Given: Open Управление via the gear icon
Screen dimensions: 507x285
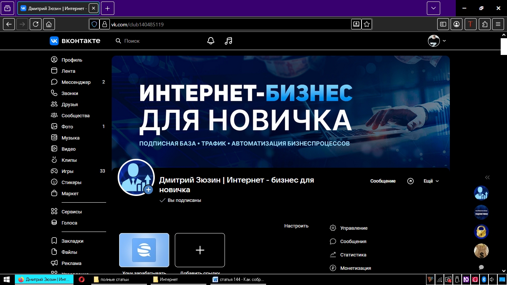Looking at the screenshot, I should pyautogui.click(x=332, y=228).
